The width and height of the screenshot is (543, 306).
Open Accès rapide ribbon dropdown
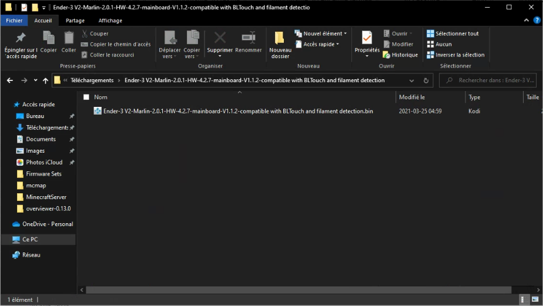click(x=317, y=44)
